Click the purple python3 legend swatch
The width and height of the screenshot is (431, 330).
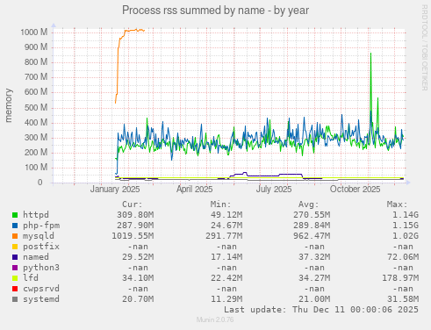tap(15, 268)
